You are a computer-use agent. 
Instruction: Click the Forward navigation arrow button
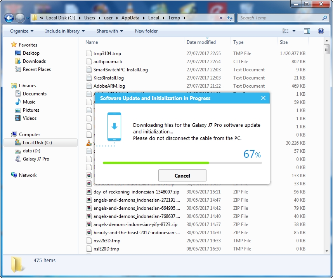coord(20,18)
